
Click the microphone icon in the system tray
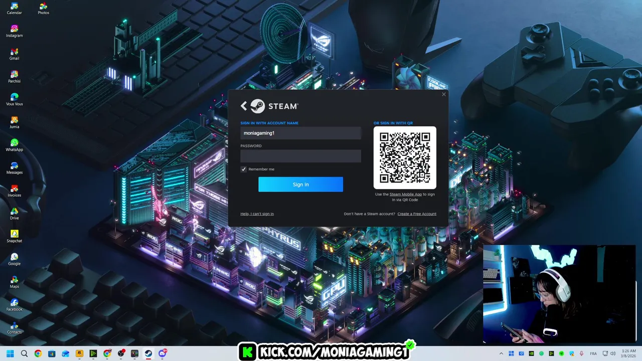(581, 353)
